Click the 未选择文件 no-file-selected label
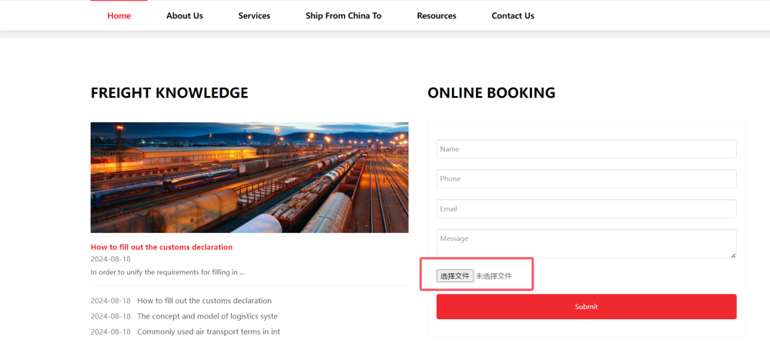 point(494,276)
